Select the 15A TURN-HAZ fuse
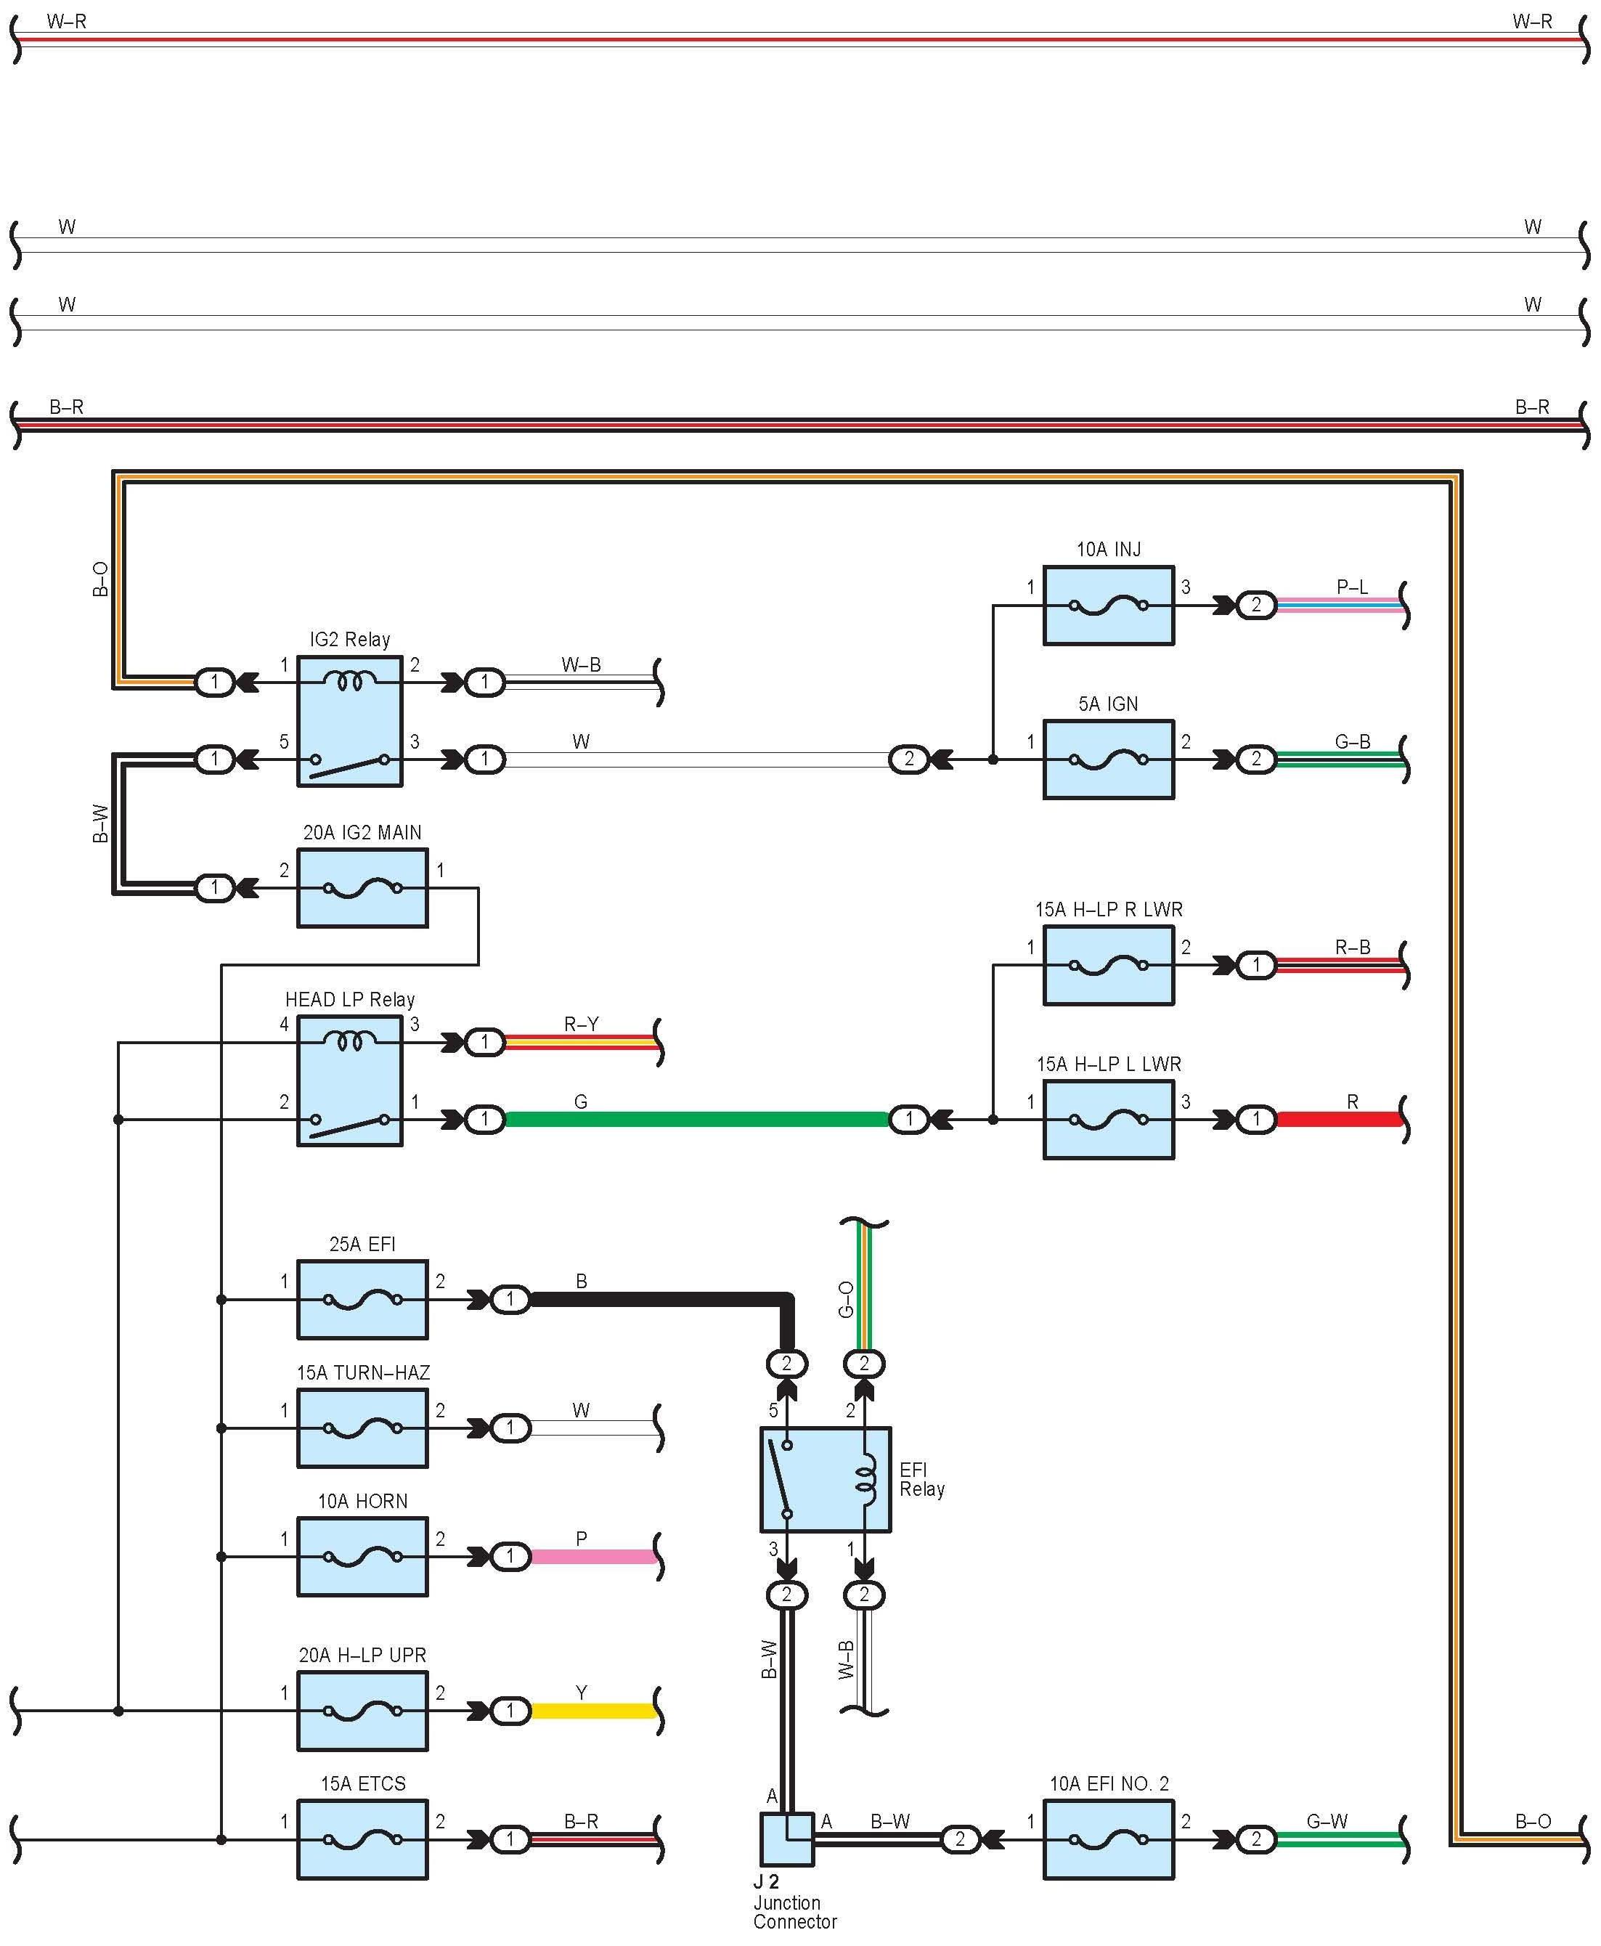Viewport: 1601px width, 1946px height. pos(362,1428)
